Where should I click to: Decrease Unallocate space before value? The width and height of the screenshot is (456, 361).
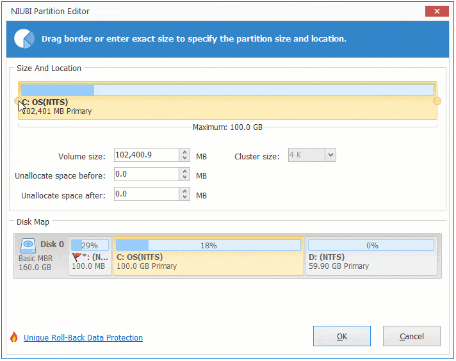coord(184,177)
